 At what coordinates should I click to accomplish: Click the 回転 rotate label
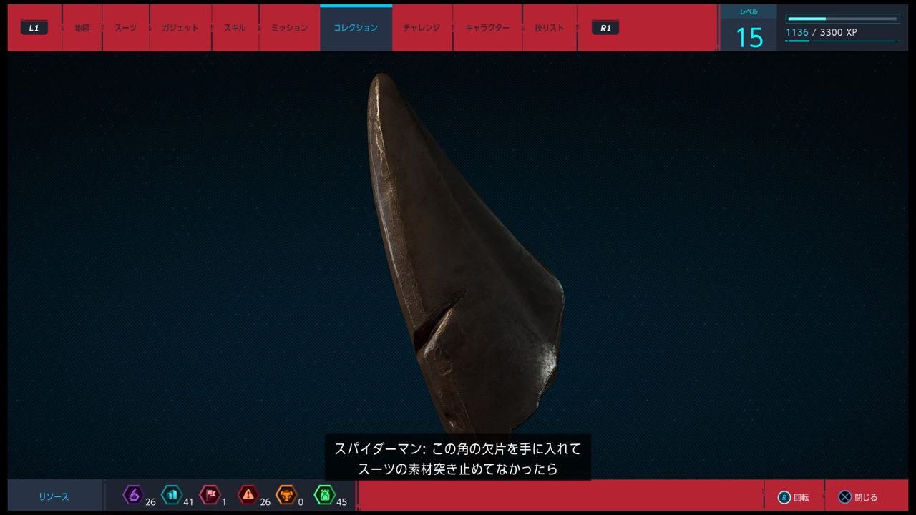tap(801, 497)
